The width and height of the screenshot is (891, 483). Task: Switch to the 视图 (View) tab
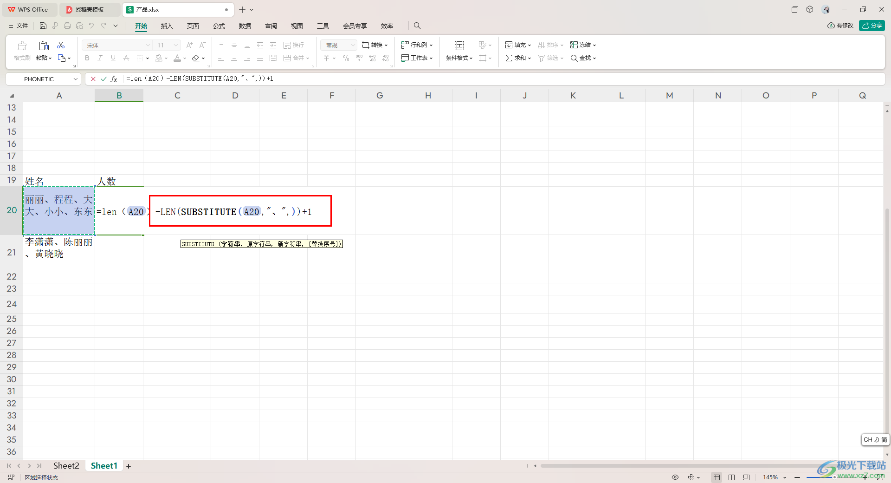(297, 26)
